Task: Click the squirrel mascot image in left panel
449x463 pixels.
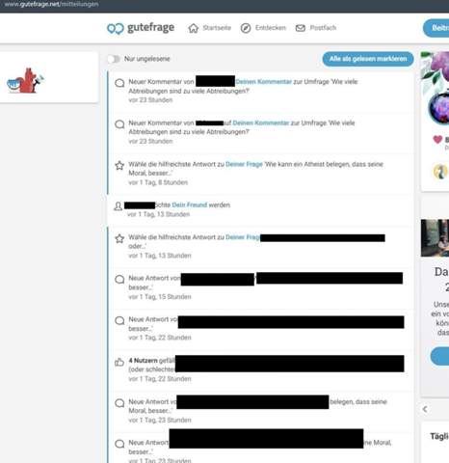Action: click(26, 81)
